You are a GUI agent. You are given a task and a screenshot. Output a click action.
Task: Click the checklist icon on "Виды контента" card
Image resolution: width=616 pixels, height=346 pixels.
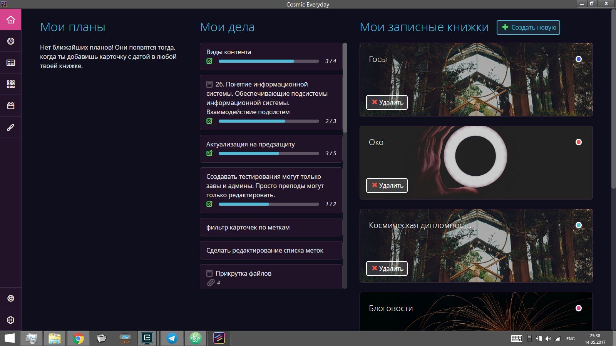(x=209, y=61)
